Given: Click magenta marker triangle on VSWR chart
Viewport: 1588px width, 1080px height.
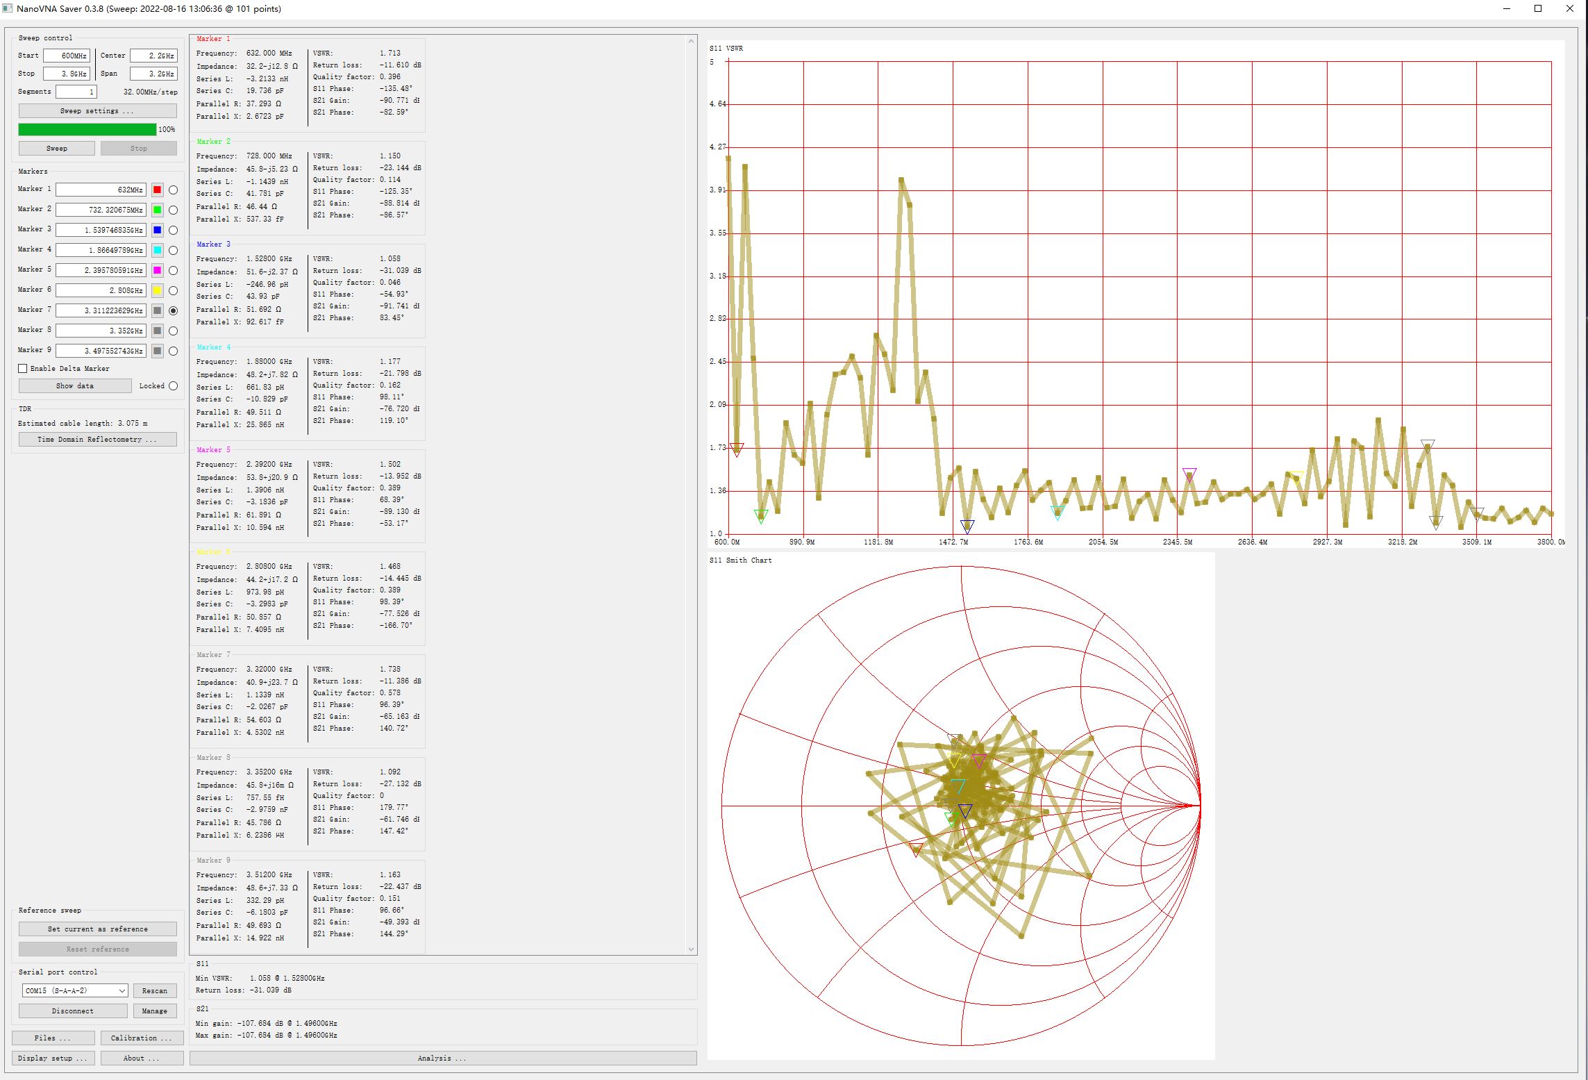Looking at the screenshot, I should click(1189, 474).
